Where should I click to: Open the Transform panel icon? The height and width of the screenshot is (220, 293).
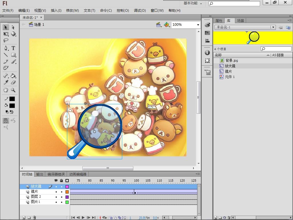click(207, 61)
